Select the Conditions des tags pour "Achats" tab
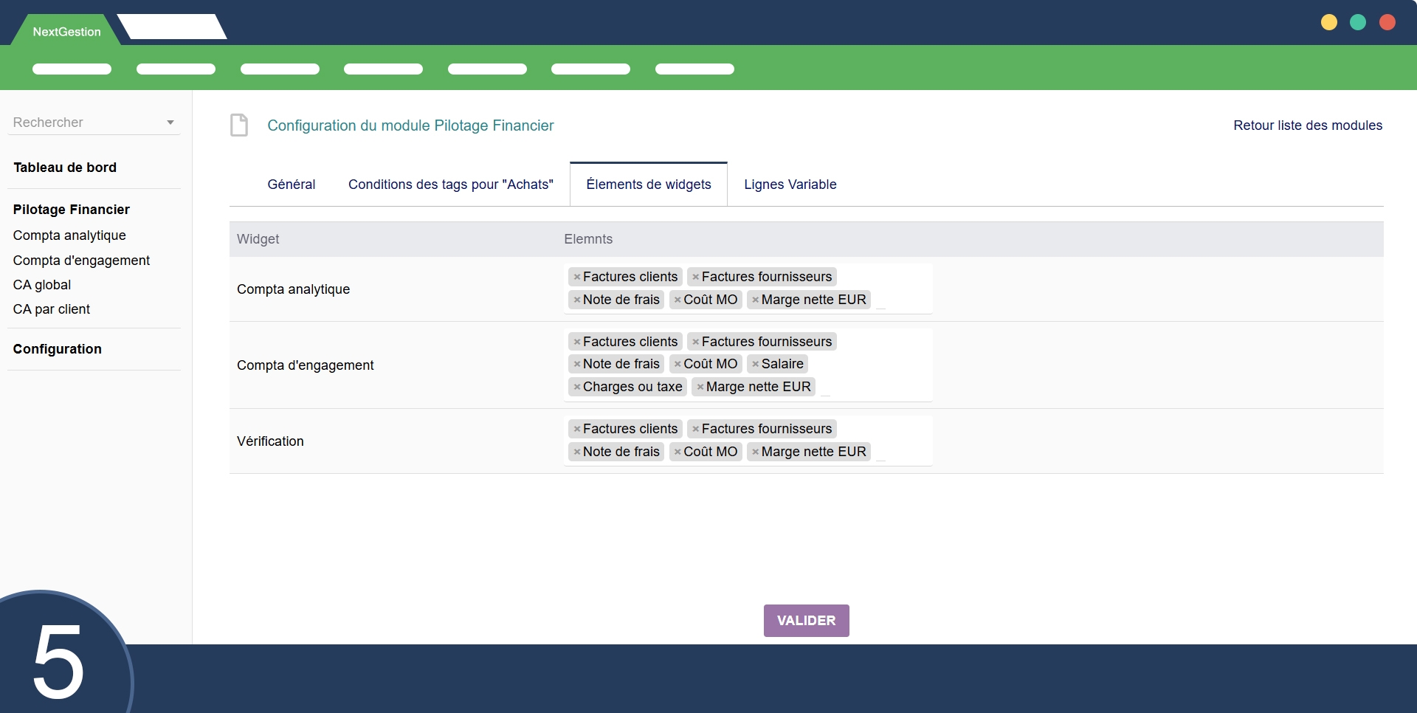 pos(450,185)
